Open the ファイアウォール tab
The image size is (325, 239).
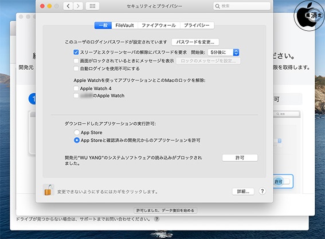tap(159, 25)
